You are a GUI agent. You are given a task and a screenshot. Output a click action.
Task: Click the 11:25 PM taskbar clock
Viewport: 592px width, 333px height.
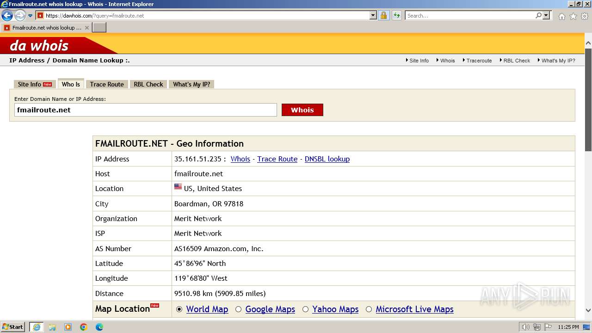click(x=568, y=327)
